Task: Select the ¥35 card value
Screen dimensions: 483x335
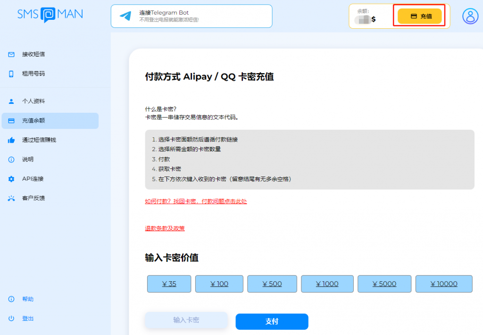Action: pyautogui.click(x=169, y=284)
